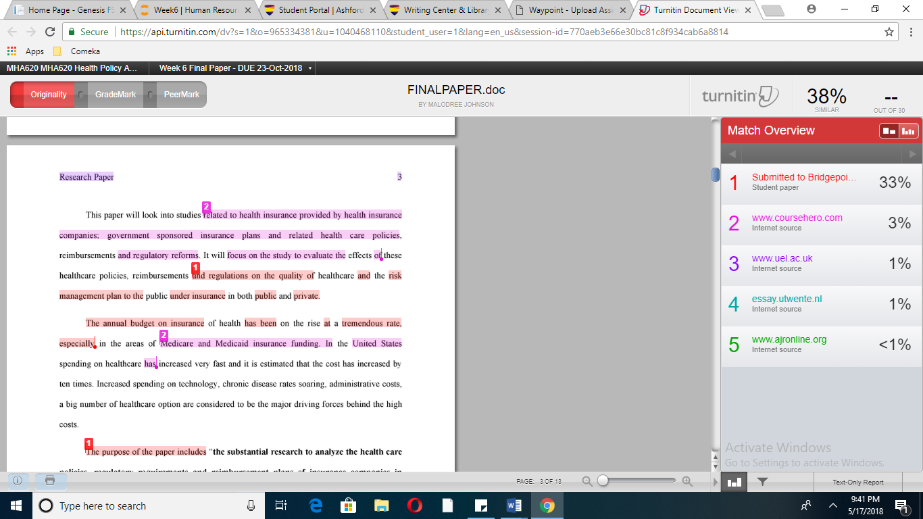Image resolution: width=923 pixels, height=519 pixels.
Task: Click the 38% similarity score
Action: pyautogui.click(x=826, y=95)
